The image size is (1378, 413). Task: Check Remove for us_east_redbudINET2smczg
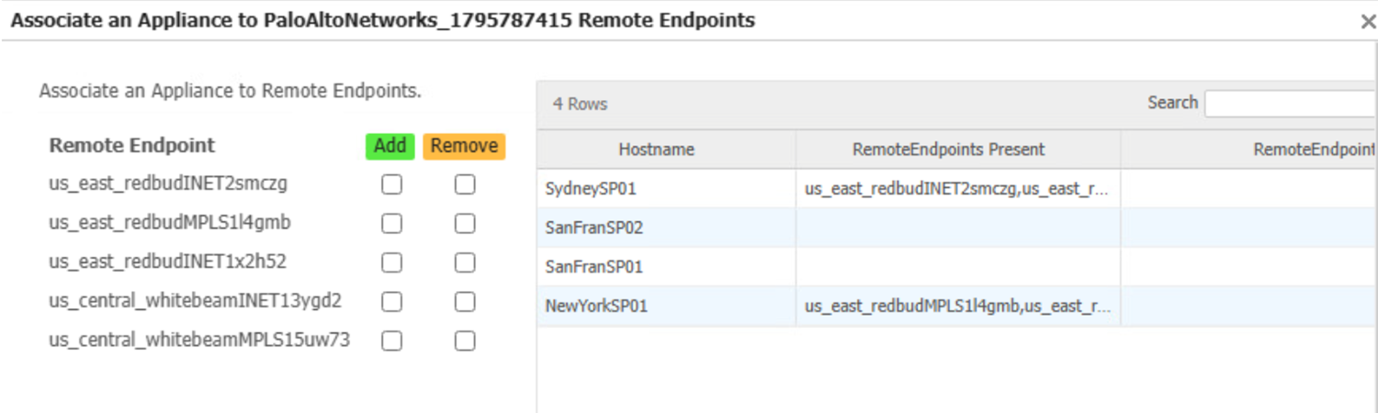[x=465, y=184]
